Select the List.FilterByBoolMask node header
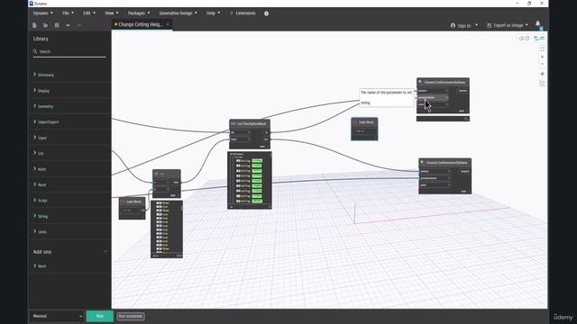 [250, 124]
